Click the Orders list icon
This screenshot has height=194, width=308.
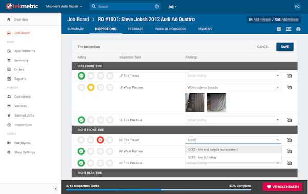[9, 69]
